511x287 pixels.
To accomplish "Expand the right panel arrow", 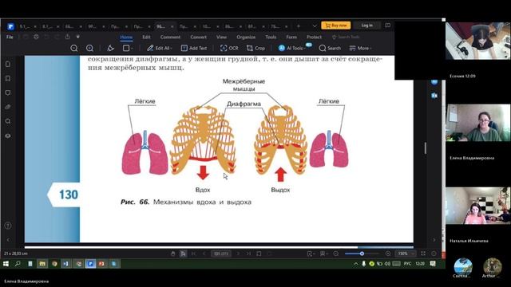I will tap(434, 240).
